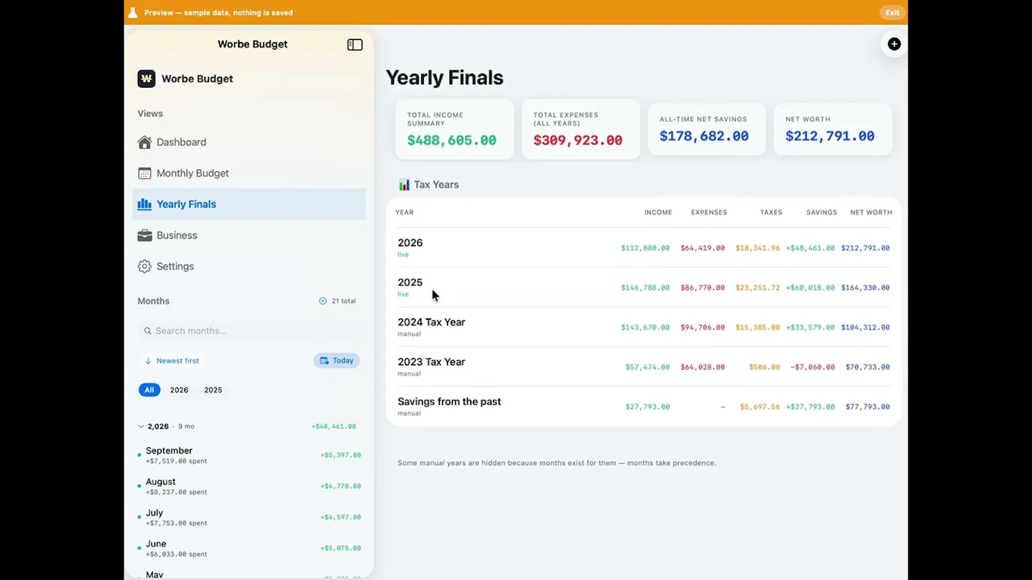
Task: Open the Settings view
Action: point(249,266)
